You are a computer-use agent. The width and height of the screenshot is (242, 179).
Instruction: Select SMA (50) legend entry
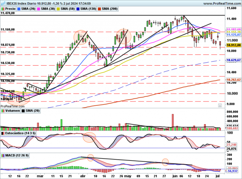point(66,9)
